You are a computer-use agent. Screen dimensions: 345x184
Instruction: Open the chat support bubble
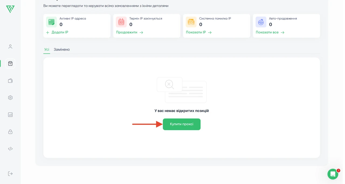pyautogui.click(x=333, y=174)
